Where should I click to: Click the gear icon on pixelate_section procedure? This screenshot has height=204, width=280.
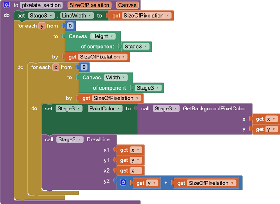(x=7, y=5)
